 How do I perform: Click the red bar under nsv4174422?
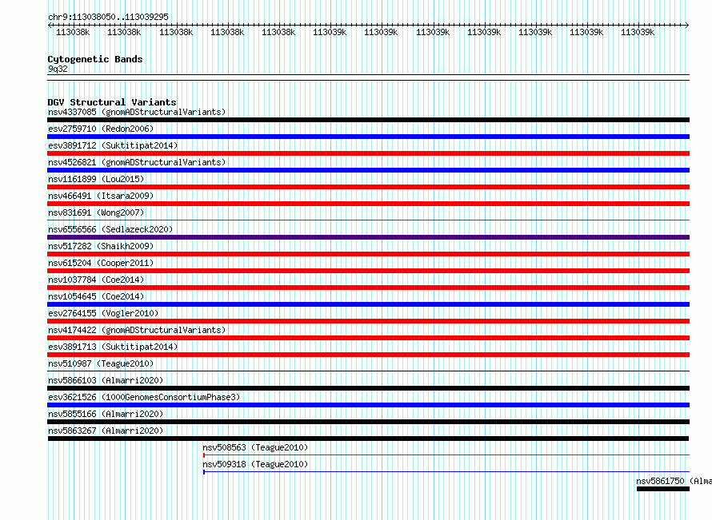pos(368,338)
